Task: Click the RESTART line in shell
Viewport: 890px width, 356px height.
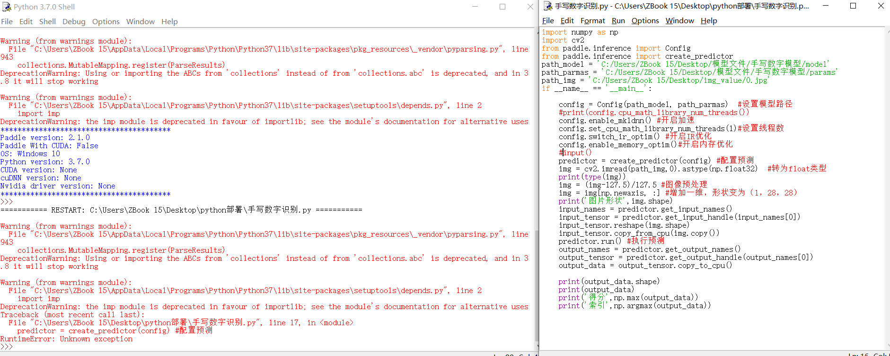Action: (x=181, y=210)
